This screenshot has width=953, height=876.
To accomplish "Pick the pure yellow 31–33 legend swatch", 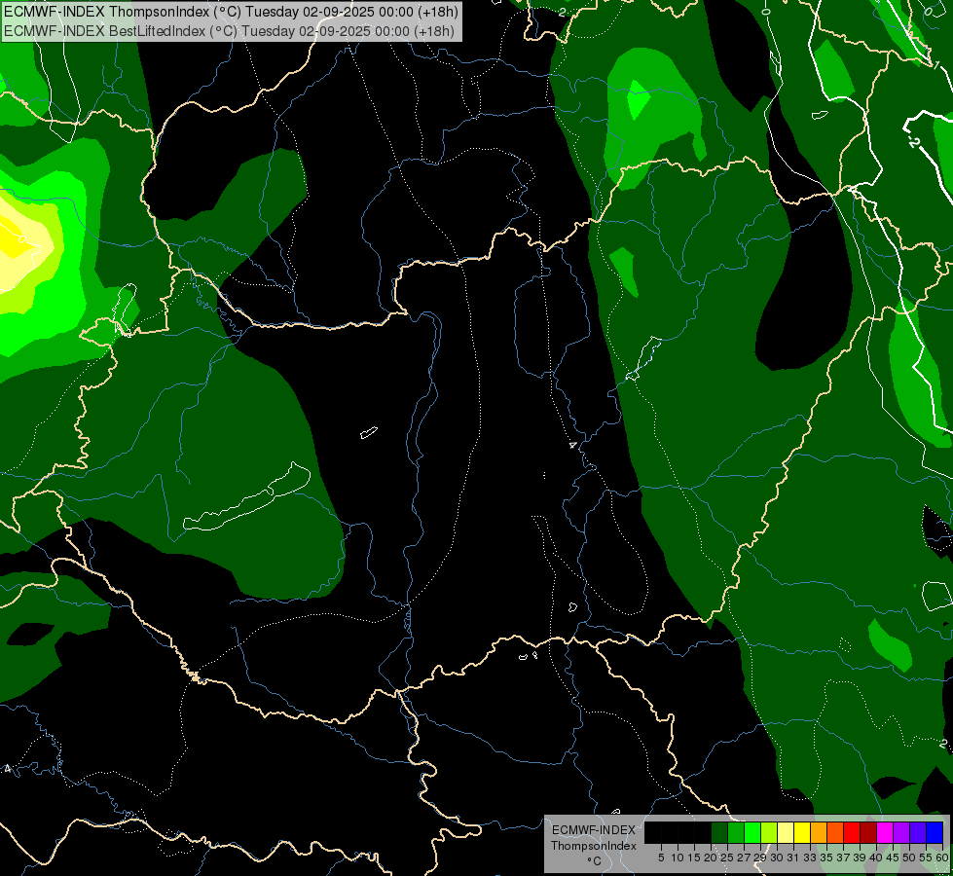I will [x=802, y=832].
